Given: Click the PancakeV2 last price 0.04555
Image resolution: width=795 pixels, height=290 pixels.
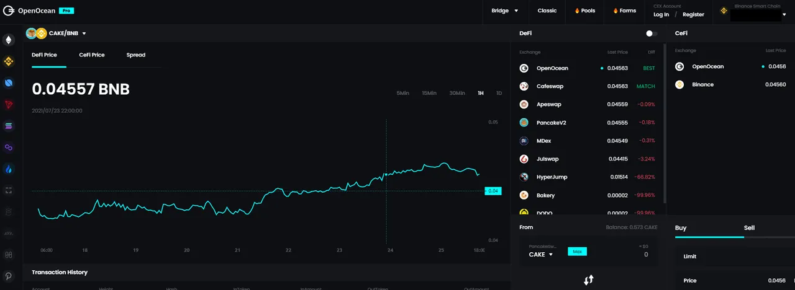Looking at the screenshot, I should click(617, 123).
